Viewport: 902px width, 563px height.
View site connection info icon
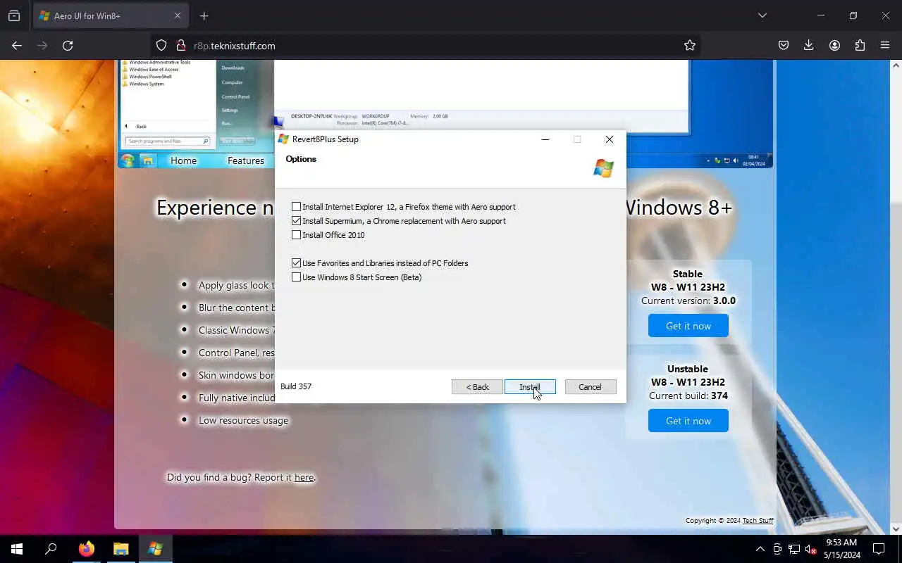click(x=180, y=45)
